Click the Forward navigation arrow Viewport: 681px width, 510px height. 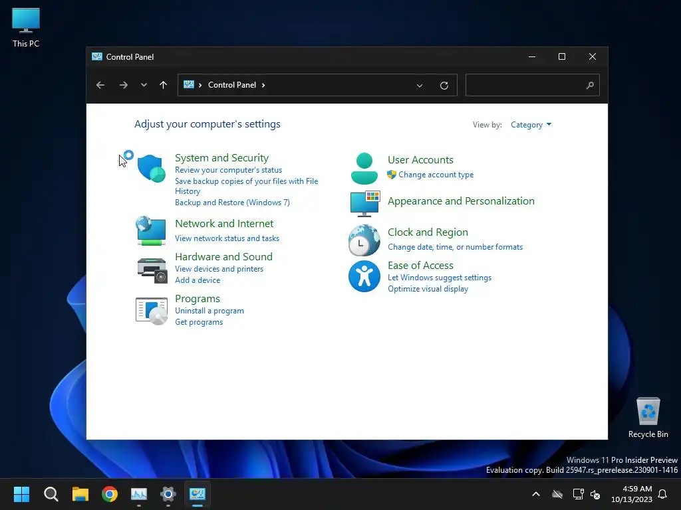[x=123, y=85]
